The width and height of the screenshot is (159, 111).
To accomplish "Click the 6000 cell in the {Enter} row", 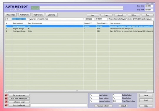I will pyautogui.click(x=103, y=31).
